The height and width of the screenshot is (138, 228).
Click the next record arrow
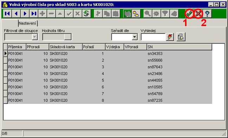tap(25, 14)
